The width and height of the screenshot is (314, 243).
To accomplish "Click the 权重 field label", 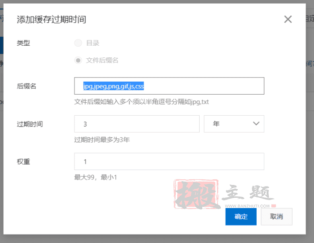I will pos(23,161).
